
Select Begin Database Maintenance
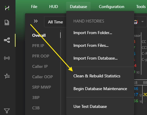pyautogui.click(x=100, y=89)
